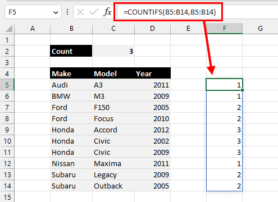The height and width of the screenshot is (202, 278).
Task: Click the formula bar options dots
Action: tap(67, 12)
